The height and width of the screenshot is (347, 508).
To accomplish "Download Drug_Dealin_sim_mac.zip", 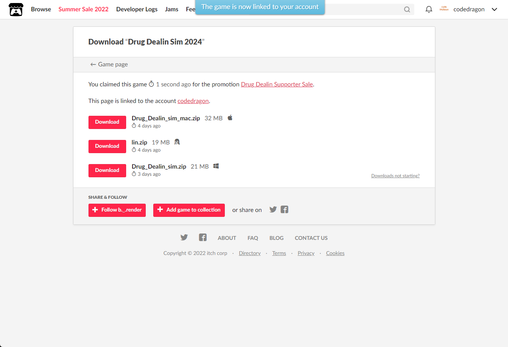I will (107, 122).
